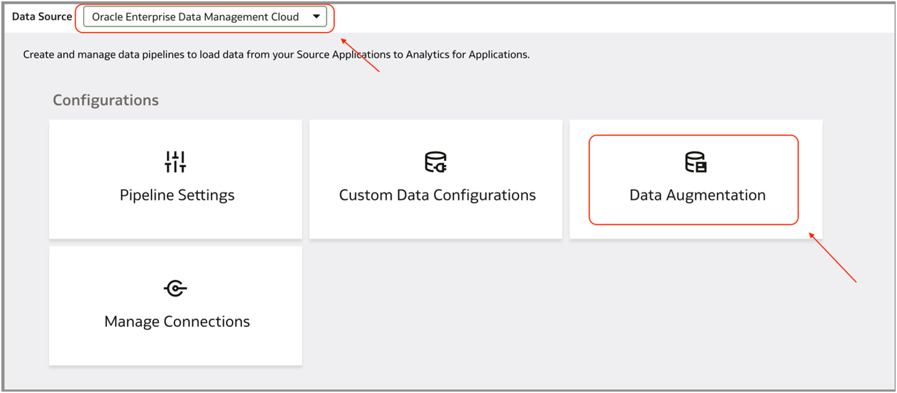Click the Data Source field showing the selected source
Viewport: 897px width, 393px height.
coord(203,16)
